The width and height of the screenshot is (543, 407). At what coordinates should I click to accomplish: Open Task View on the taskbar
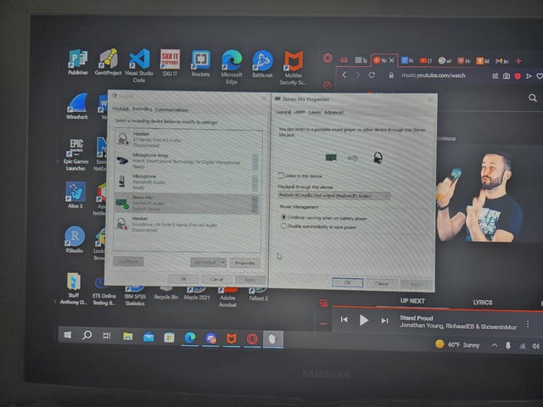click(x=107, y=336)
